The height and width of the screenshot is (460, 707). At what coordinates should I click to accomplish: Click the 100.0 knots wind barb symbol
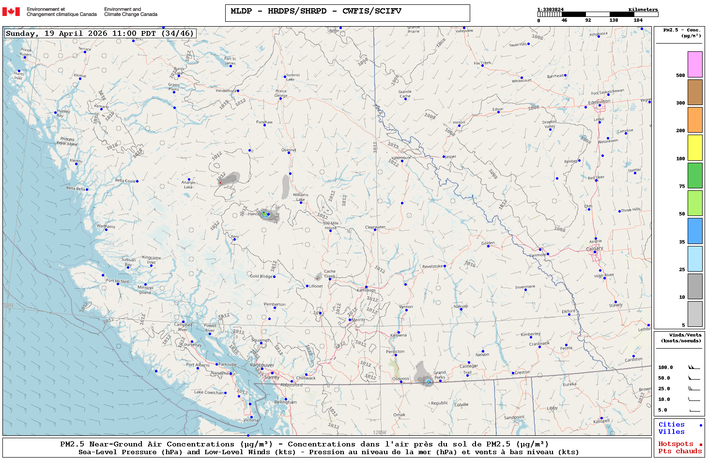[694, 368]
